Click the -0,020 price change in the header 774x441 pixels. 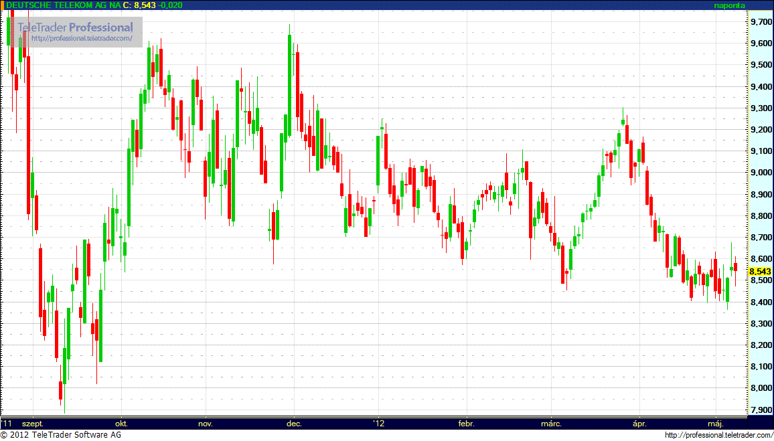tap(170, 5)
